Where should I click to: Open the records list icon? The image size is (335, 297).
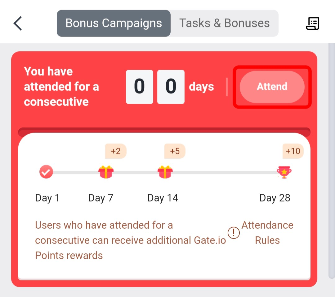click(312, 24)
